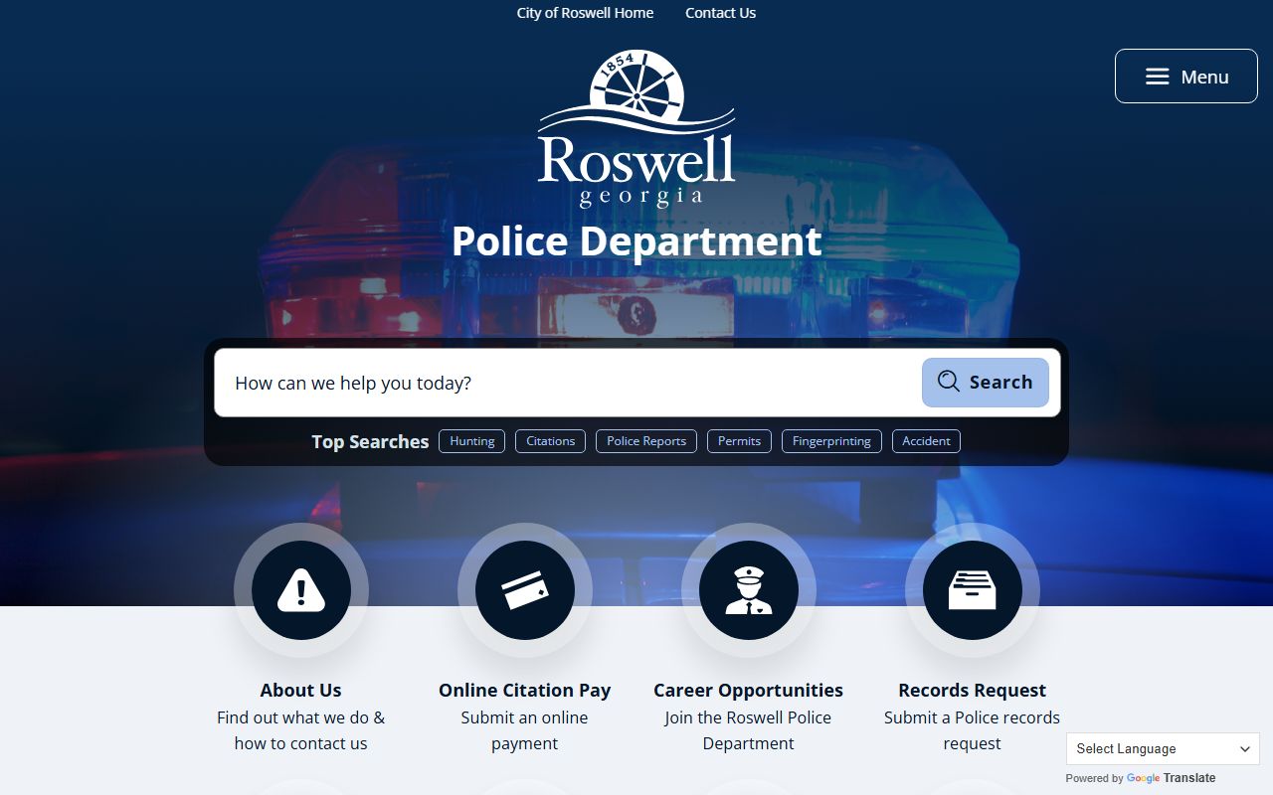Select the Records Request file box icon

(x=973, y=590)
